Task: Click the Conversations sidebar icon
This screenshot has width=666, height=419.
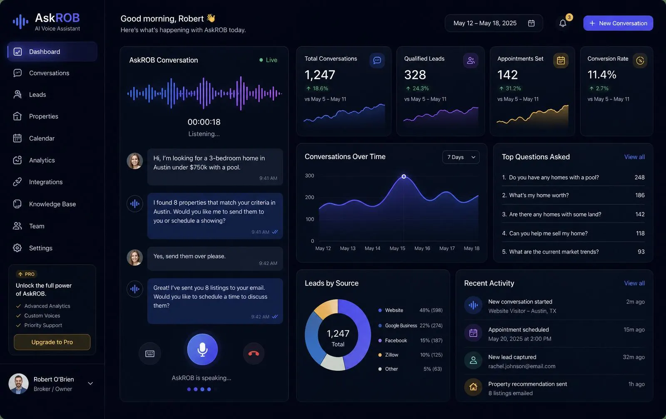Action: pyautogui.click(x=17, y=73)
